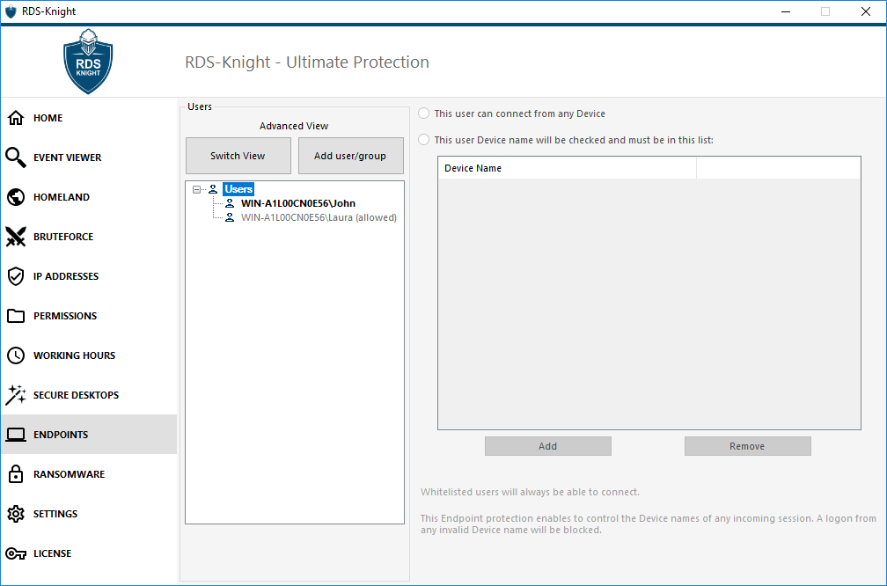Select the ENDPOINTS menu entry

(89, 435)
